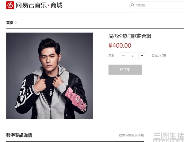Click the www.3elife.net watermark text
Image resolution: width=184 pixels, height=142 pixels.
(x=169, y=140)
